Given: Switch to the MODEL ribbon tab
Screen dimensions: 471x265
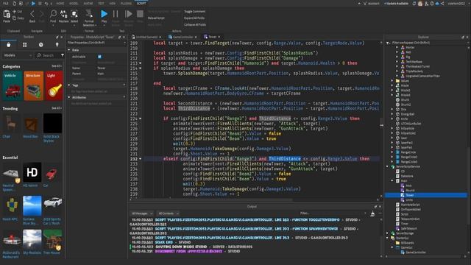Looking at the screenshot, I should (74, 4).
